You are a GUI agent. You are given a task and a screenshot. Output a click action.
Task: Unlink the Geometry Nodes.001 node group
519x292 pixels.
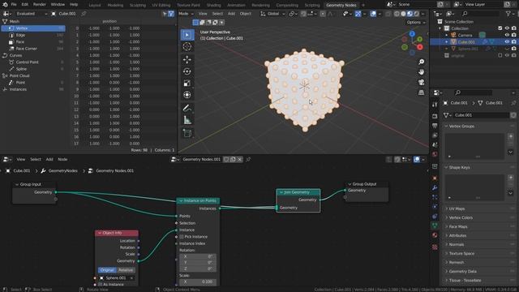pos(240,160)
